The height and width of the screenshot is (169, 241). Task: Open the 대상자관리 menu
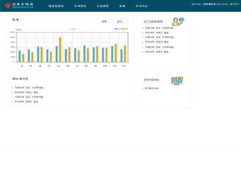point(56,6)
